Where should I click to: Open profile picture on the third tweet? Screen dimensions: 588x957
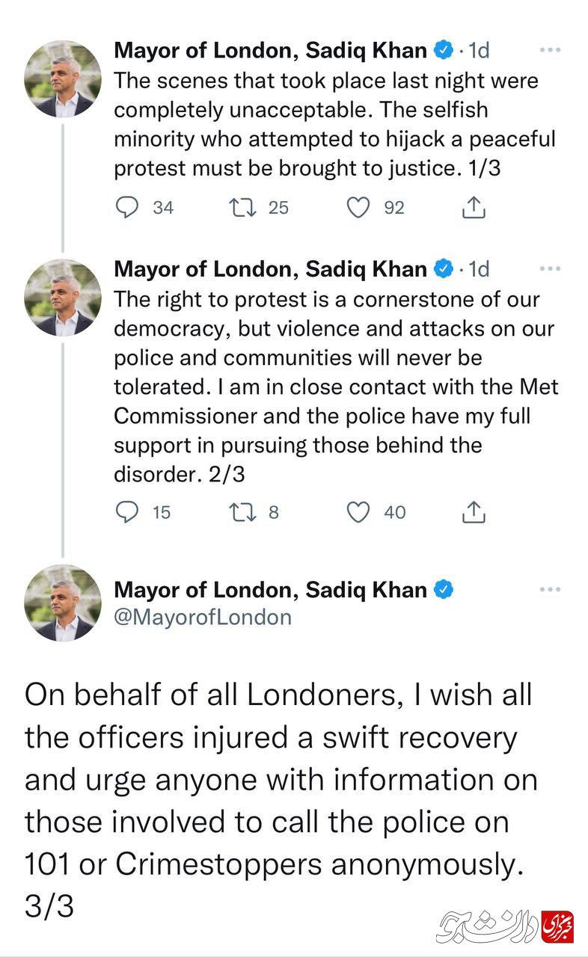pos(63,603)
